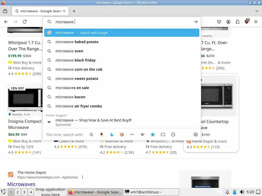Open Home Depot result options three dots
Screen dimensions: 262x196
[x=82, y=177]
